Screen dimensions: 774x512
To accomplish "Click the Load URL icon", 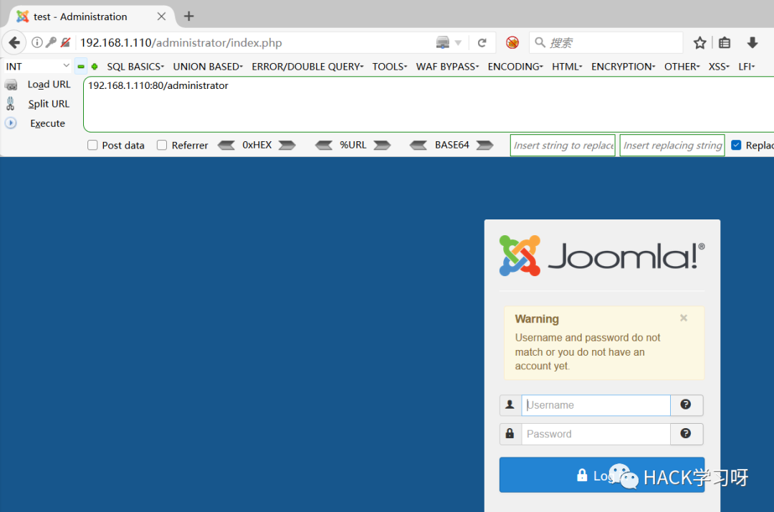I will 11,85.
